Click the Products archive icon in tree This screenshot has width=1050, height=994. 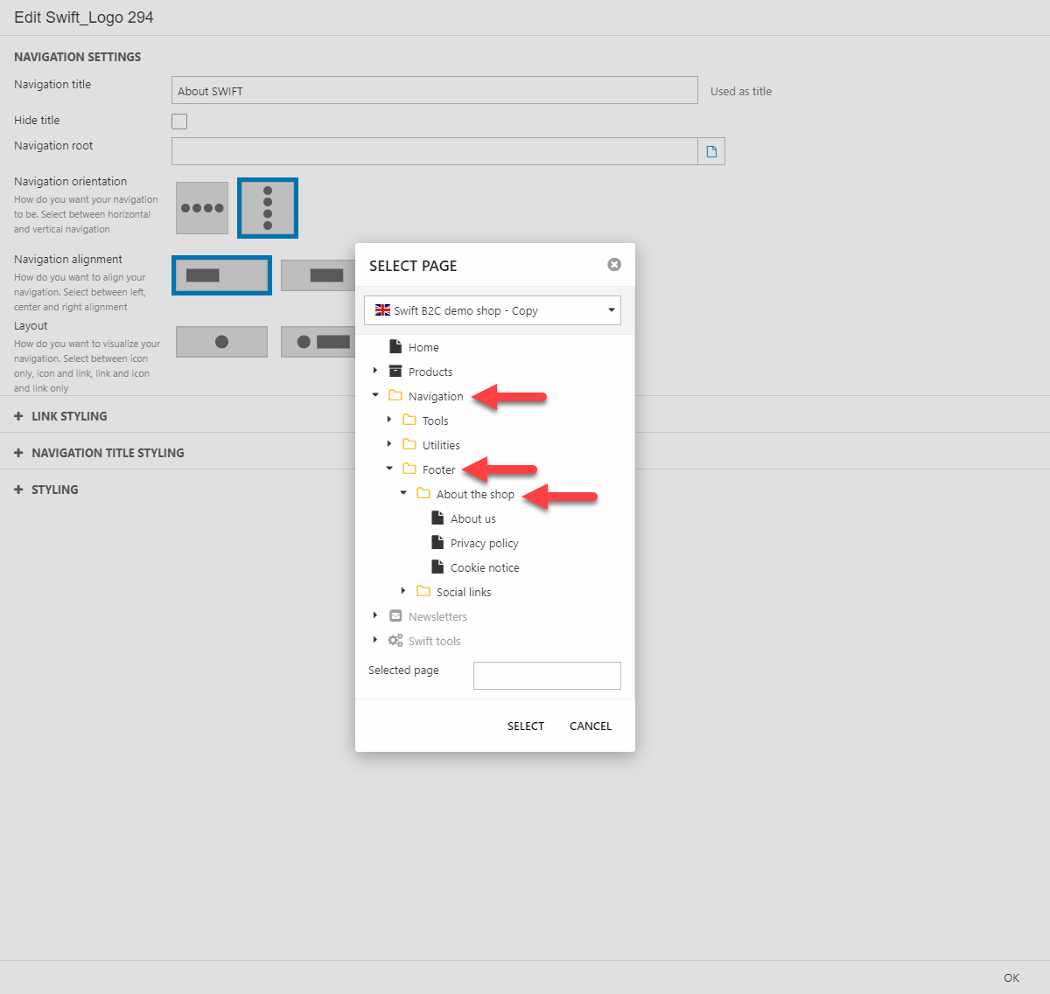point(395,372)
